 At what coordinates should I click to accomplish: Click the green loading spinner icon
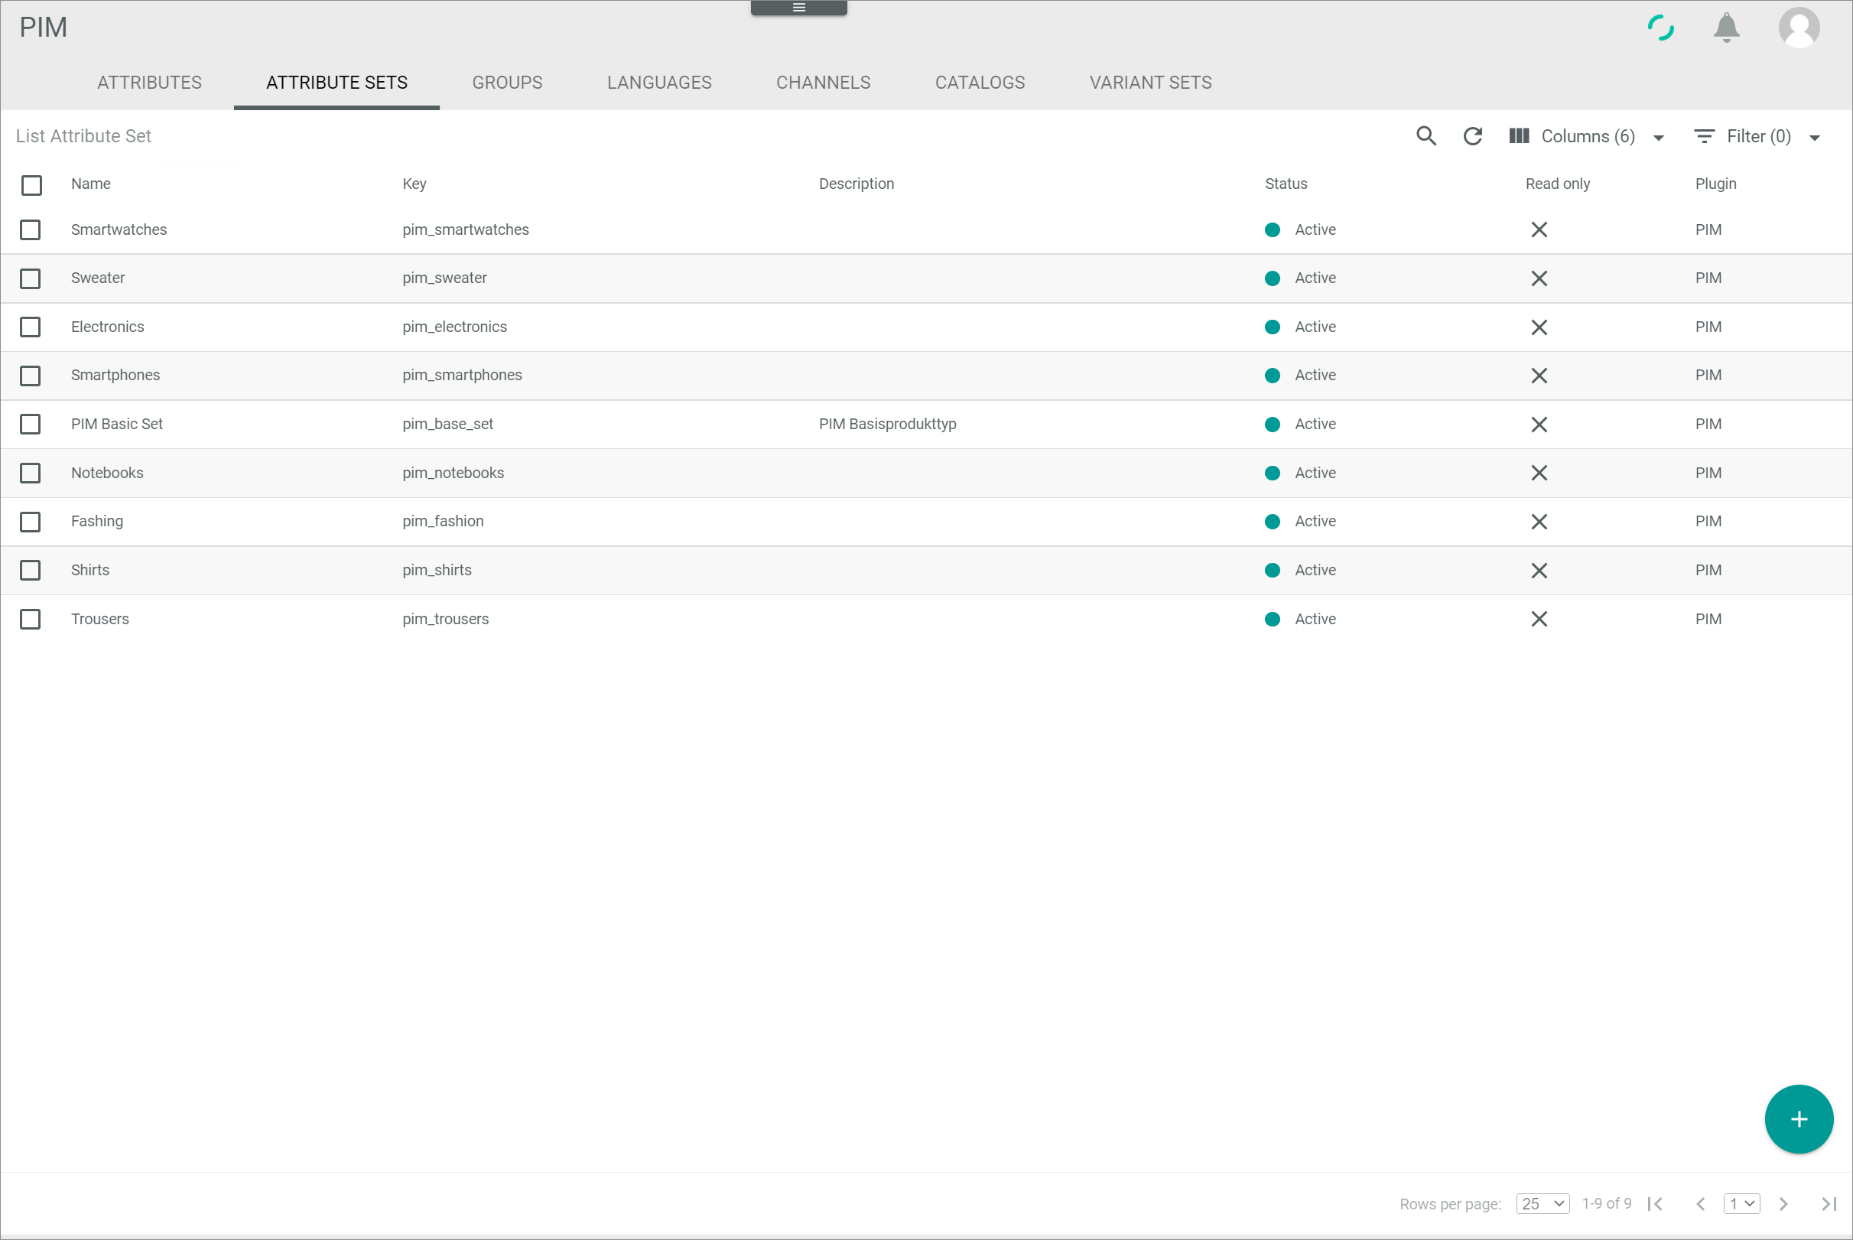tap(1660, 28)
